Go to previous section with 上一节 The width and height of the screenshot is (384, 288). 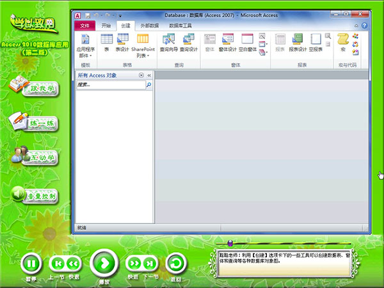coord(58,264)
